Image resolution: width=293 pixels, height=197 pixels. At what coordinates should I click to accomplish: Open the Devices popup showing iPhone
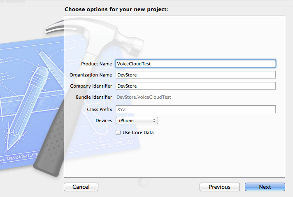(137, 121)
